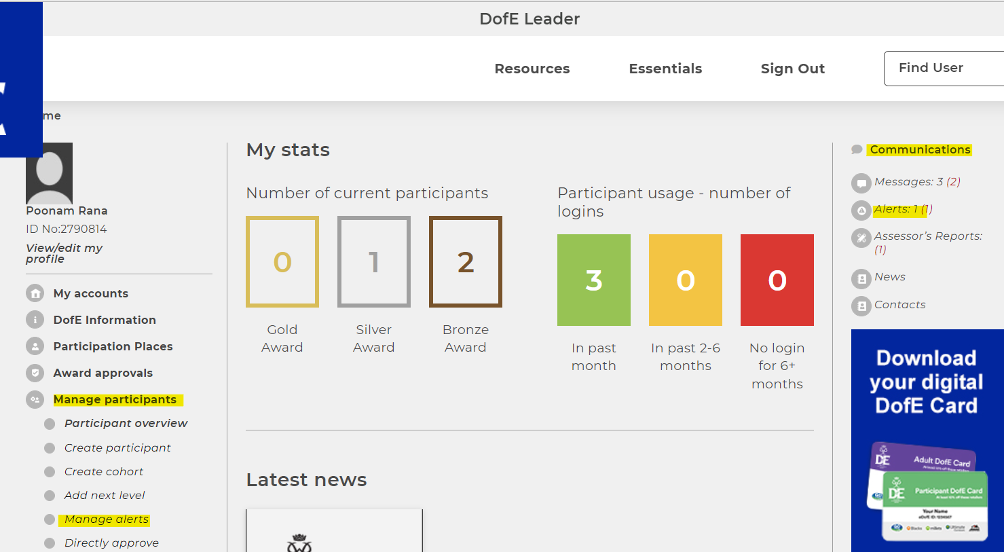Viewport: 1004px width, 552px height.
Task: Click the My accounts home icon
Action: (x=35, y=293)
